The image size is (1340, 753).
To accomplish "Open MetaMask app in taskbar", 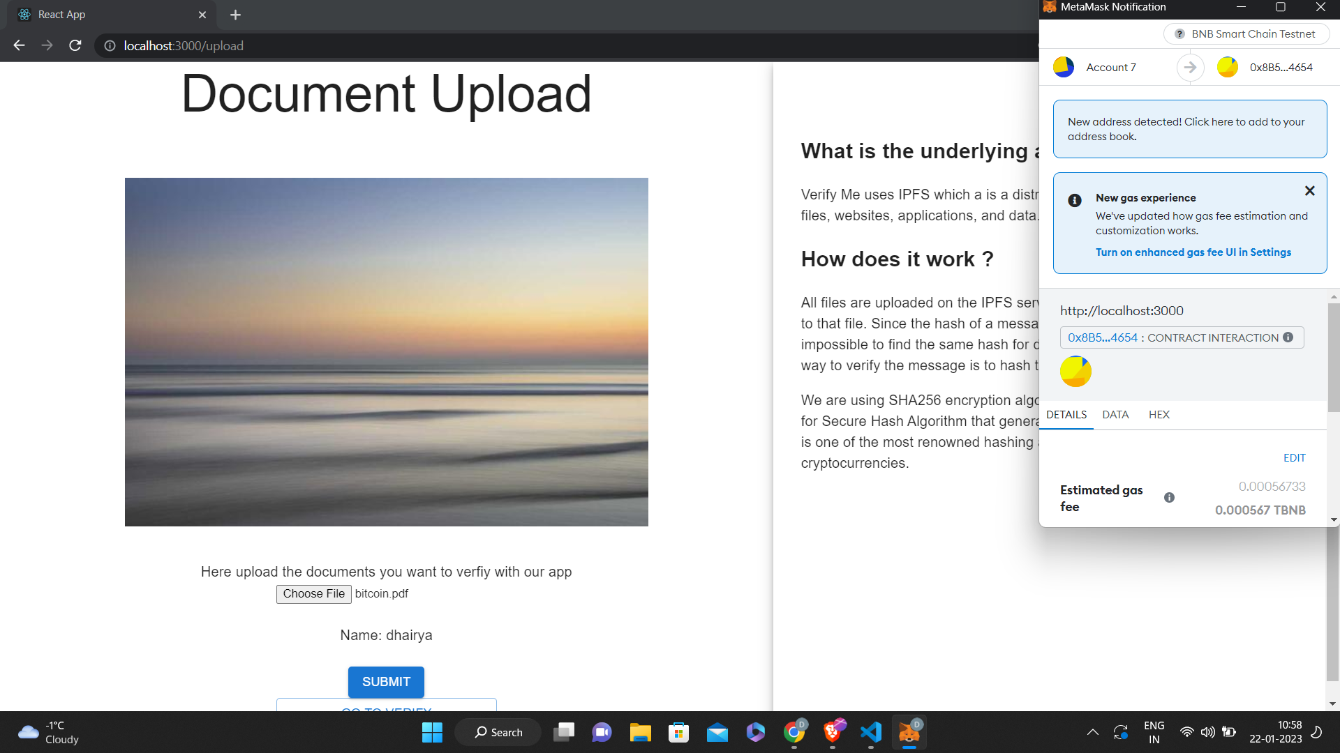I will coord(909,732).
